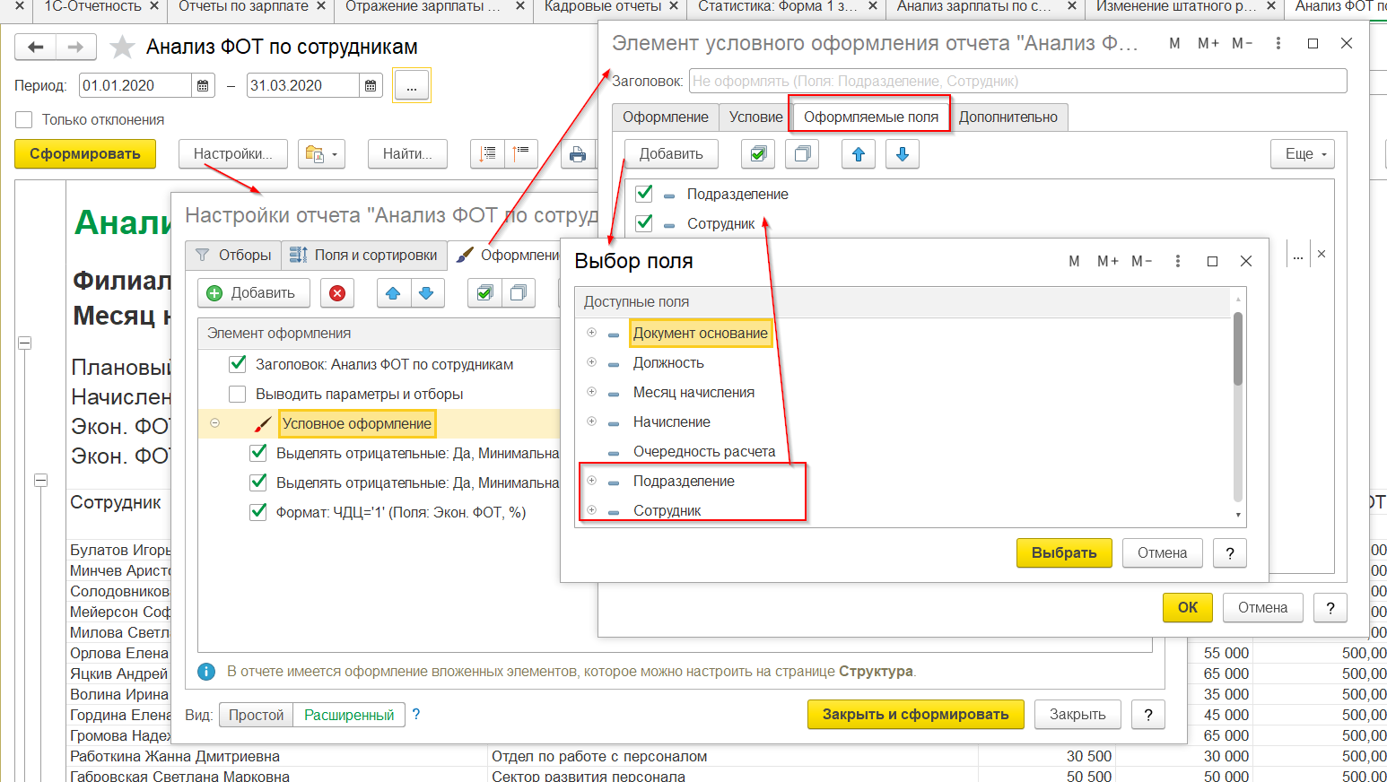Delete element with red cross icon
This screenshot has height=782, width=1387.
pos(337,292)
